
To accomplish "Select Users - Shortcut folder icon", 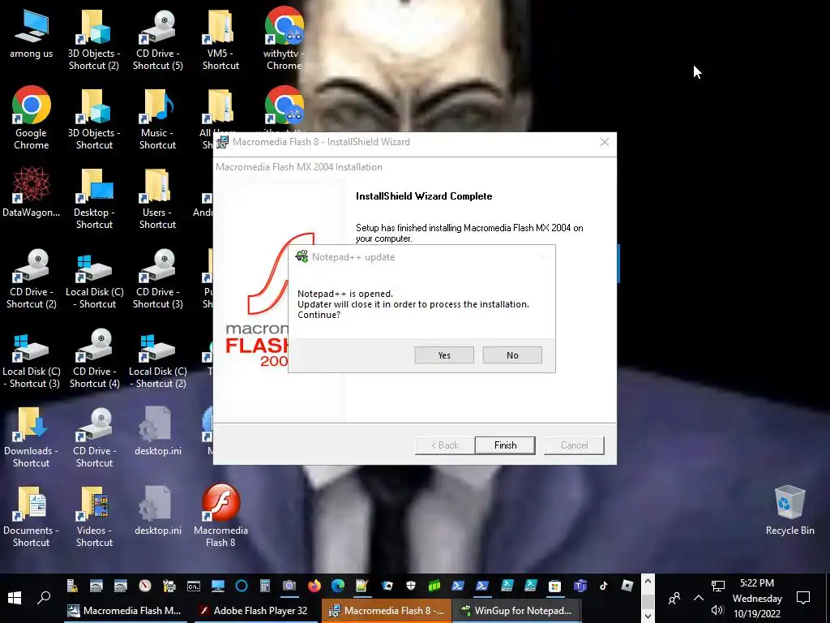I will tap(157, 198).
